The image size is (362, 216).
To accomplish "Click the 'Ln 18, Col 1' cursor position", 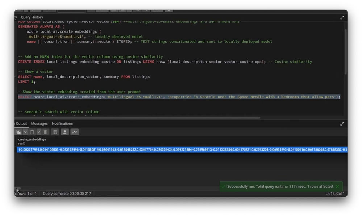I will [x=335, y=194].
